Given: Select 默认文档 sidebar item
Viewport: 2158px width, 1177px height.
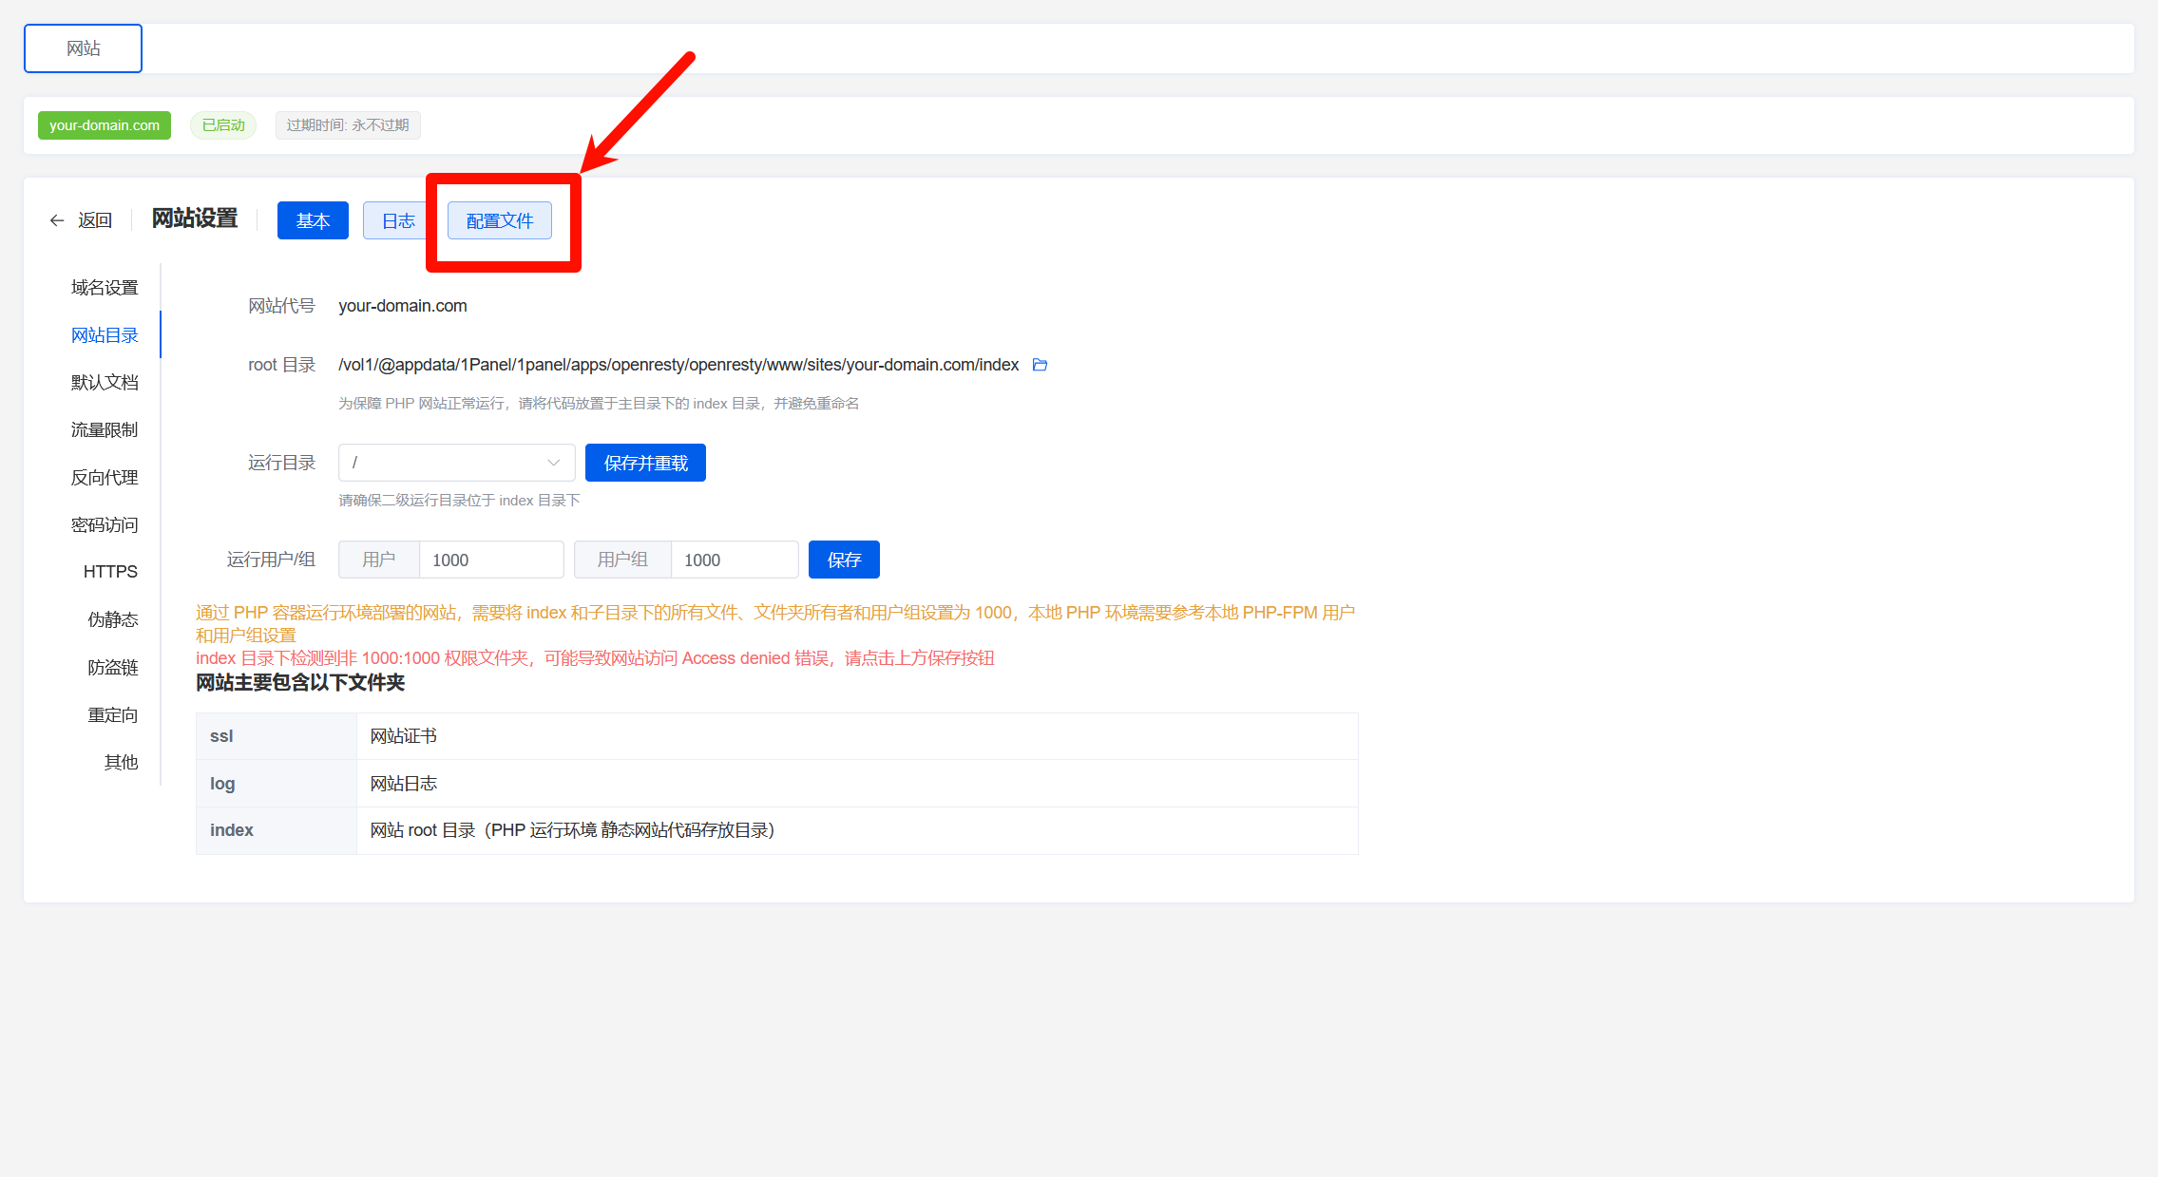Looking at the screenshot, I should [105, 383].
